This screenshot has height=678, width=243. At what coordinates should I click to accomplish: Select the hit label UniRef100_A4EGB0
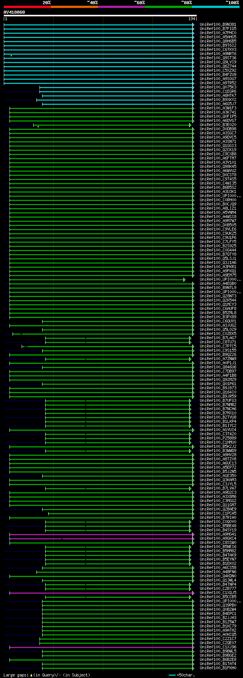pyautogui.click(x=218, y=283)
